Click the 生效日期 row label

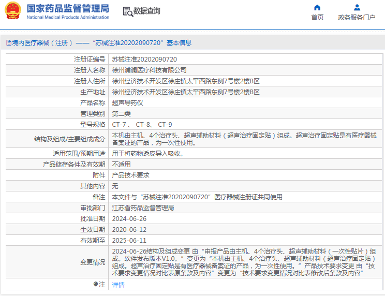[93, 229]
